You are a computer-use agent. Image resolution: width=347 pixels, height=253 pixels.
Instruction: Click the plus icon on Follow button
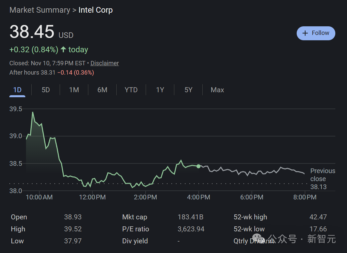point(305,33)
